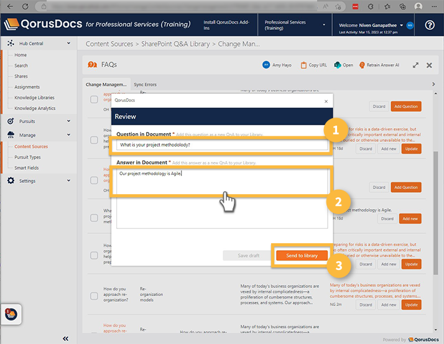Click the Answer in Document text area
Viewport: 444px width, 344px height.
(222, 198)
